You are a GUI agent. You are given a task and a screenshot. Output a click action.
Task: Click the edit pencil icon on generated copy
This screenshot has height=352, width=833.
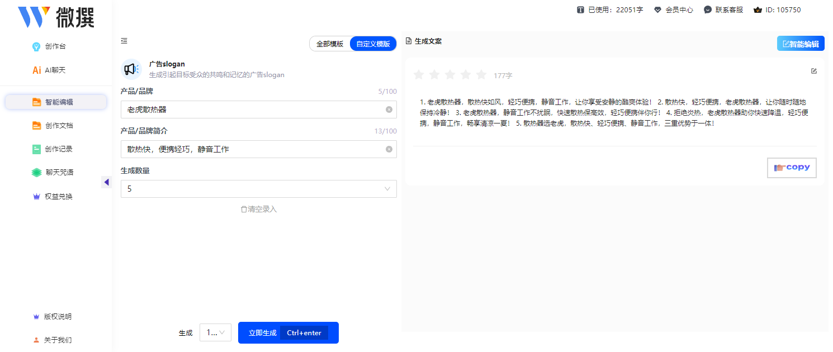814,71
